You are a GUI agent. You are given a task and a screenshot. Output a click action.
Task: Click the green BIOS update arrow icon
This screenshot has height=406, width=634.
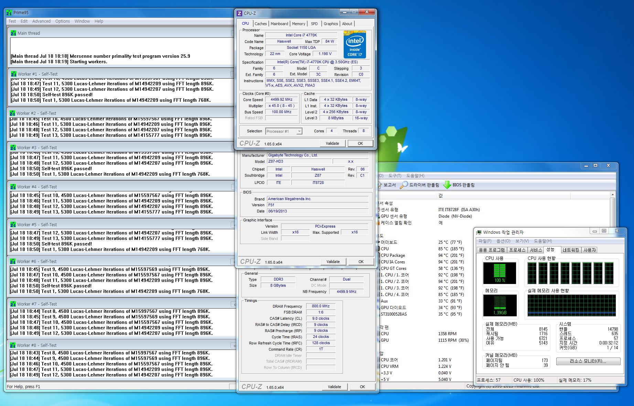[x=447, y=185]
